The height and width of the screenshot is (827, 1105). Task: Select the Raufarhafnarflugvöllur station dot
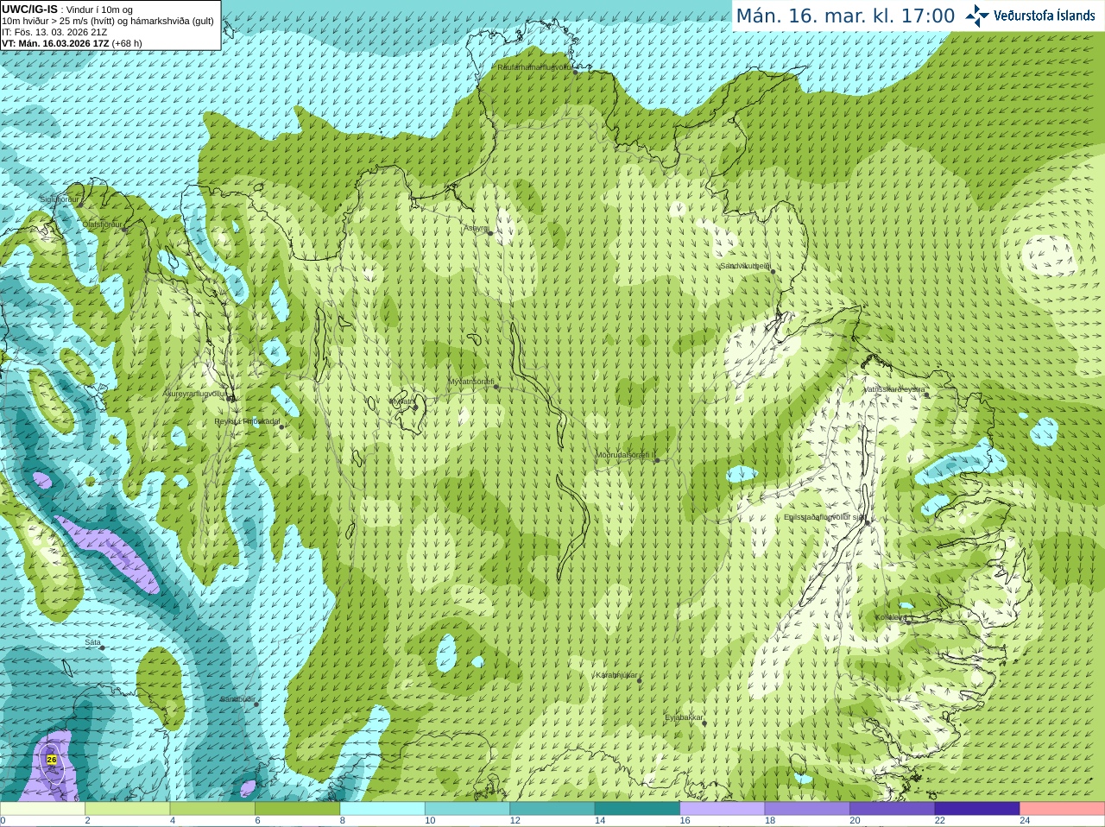575,73
